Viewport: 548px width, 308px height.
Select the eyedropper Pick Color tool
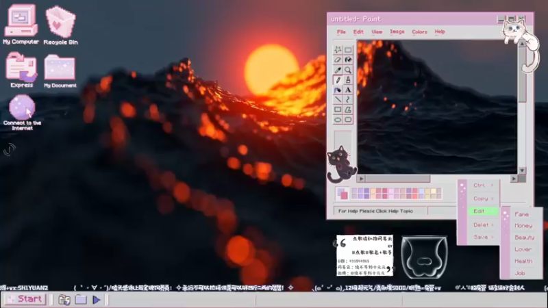click(338, 70)
